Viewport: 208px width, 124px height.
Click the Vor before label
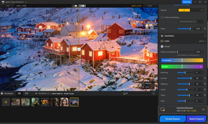point(8,6)
